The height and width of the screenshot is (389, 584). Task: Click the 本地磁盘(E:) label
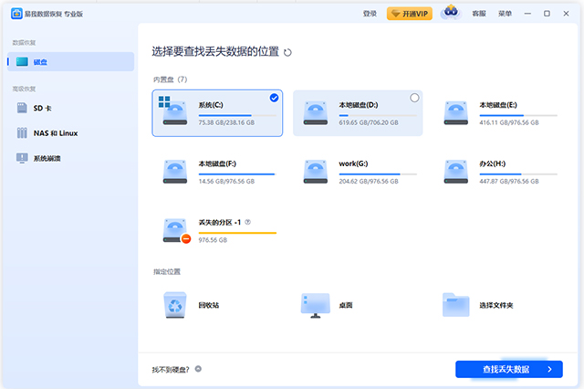(x=498, y=105)
